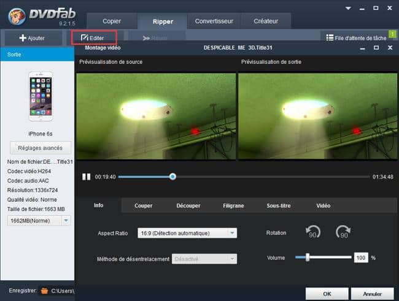This screenshot has width=399, height=301.
Task: Click the output preview video frame
Action: [x=317, y=116]
